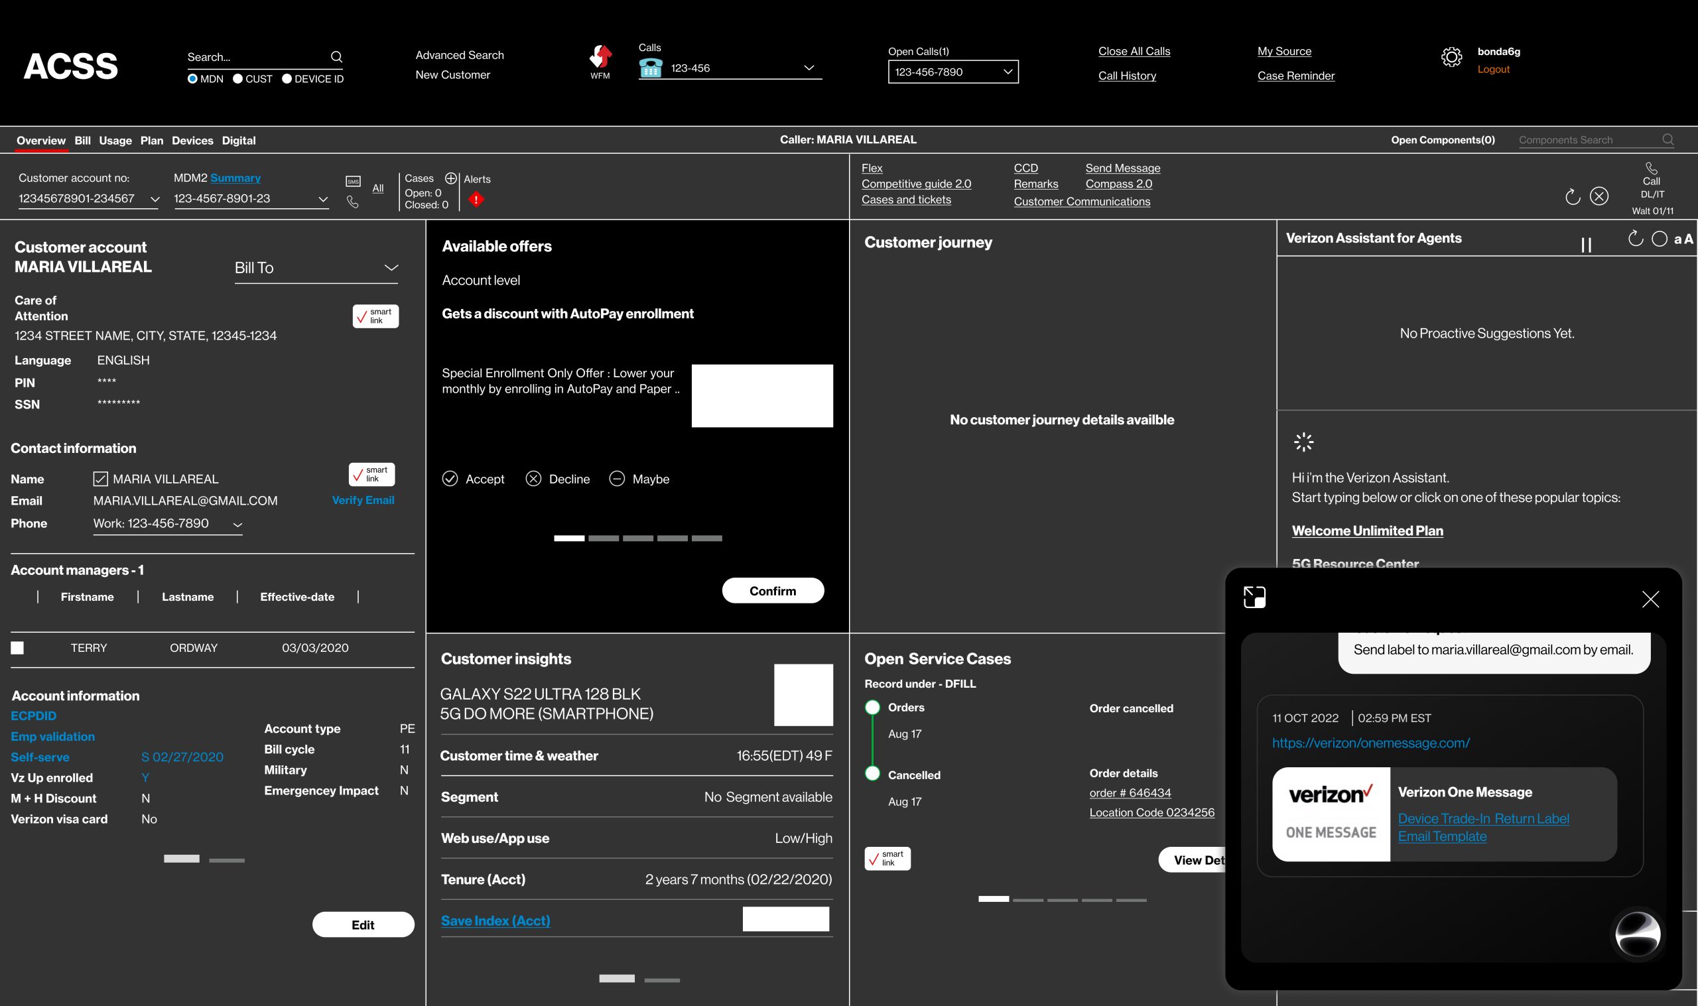Open settings gear icon near username

[x=1451, y=58]
